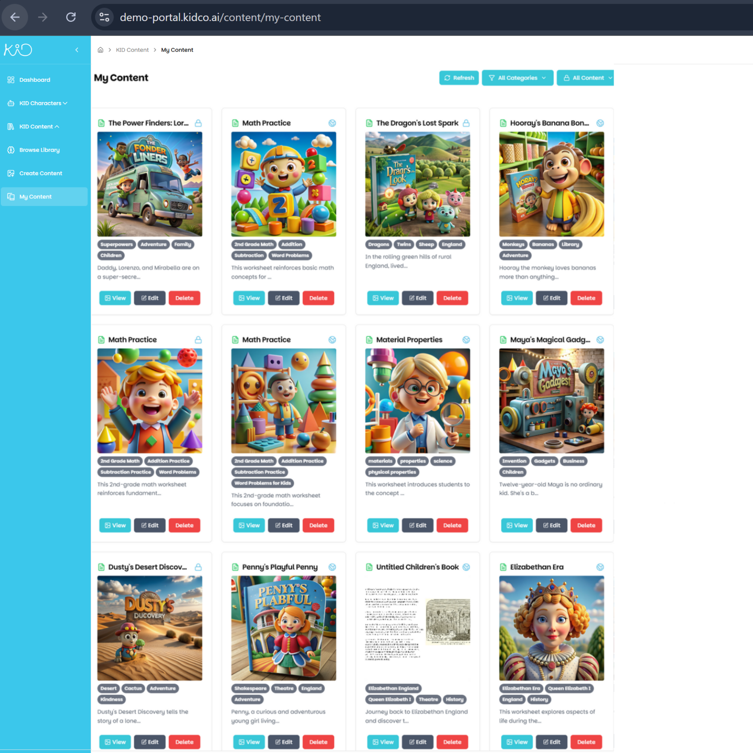Click the KID logo in sidebar
The width and height of the screenshot is (753, 753).
click(18, 50)
